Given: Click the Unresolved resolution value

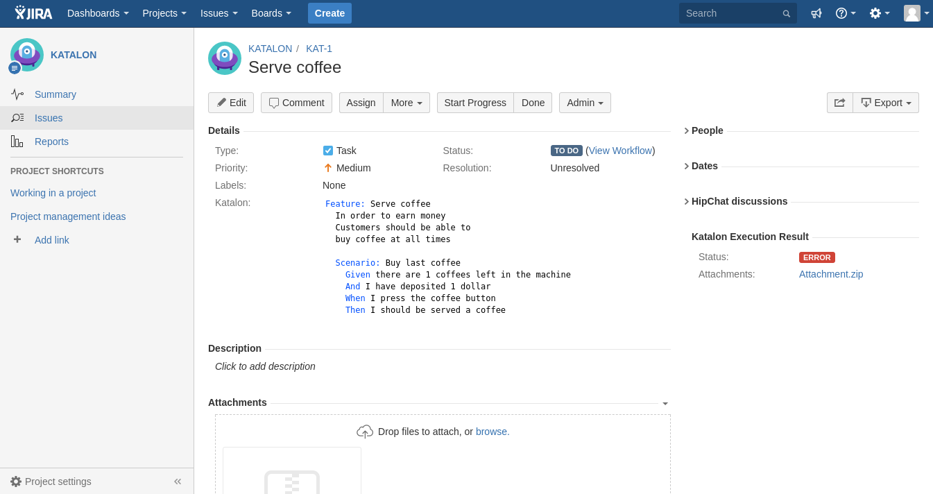Looking at the screenshot, I should (x=575, y=168).
